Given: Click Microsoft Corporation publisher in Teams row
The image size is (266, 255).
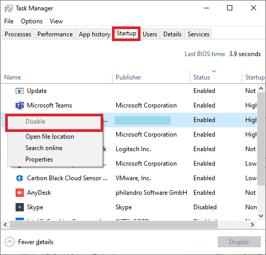Looking at the screenshot, I should (x=146, y=105).
